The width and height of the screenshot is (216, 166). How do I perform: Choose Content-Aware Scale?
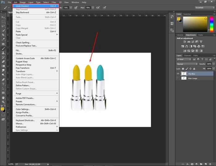36,58
